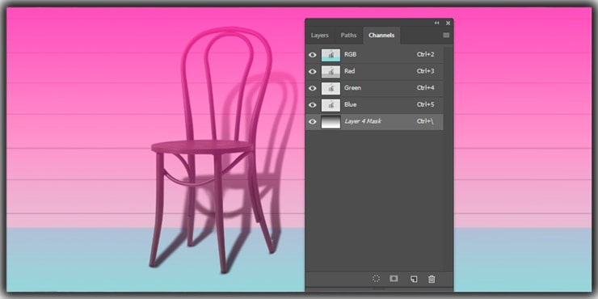Load channel as selection icon
The width and height of the screenshot is (598, 299).
tap(376, 279)
